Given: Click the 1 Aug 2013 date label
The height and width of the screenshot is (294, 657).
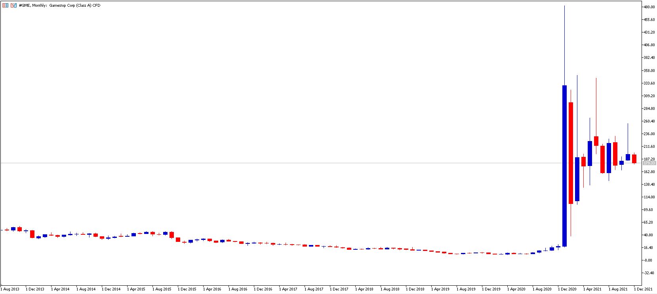Looking at the screenshot, I should click(11, 289).
